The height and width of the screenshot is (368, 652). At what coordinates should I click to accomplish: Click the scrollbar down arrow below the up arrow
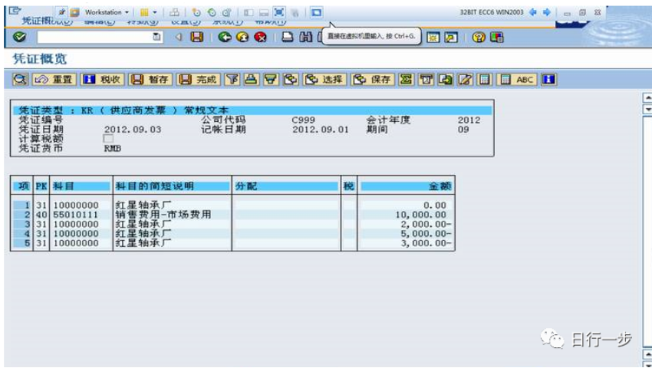pyautogui.click(x=647, y=110)
